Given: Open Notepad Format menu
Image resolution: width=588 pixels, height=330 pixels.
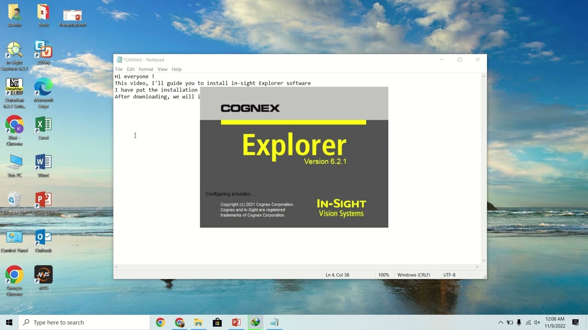Looking at the screenshot, I should pyautogui.click(x=146, y=69).
